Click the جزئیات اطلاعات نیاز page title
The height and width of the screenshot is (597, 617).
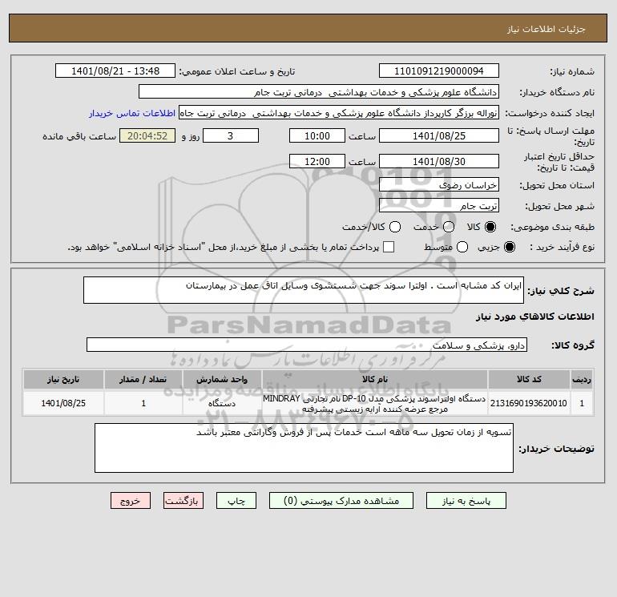(546, 29)
